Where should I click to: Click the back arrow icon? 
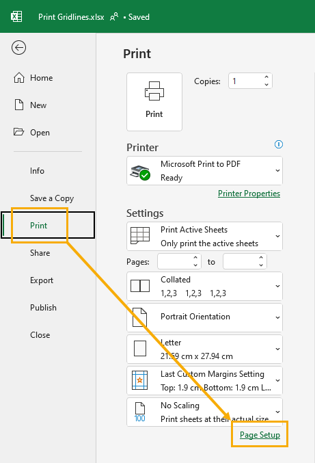coord(19,48)
